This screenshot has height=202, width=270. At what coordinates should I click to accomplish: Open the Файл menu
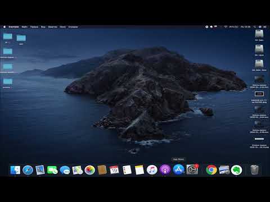pyautogui.click(x=25, y=27)
